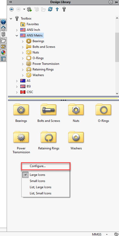Collapse the ANSI Metric tree node
This screenshot has width=119, height=236.
(17, 36)
